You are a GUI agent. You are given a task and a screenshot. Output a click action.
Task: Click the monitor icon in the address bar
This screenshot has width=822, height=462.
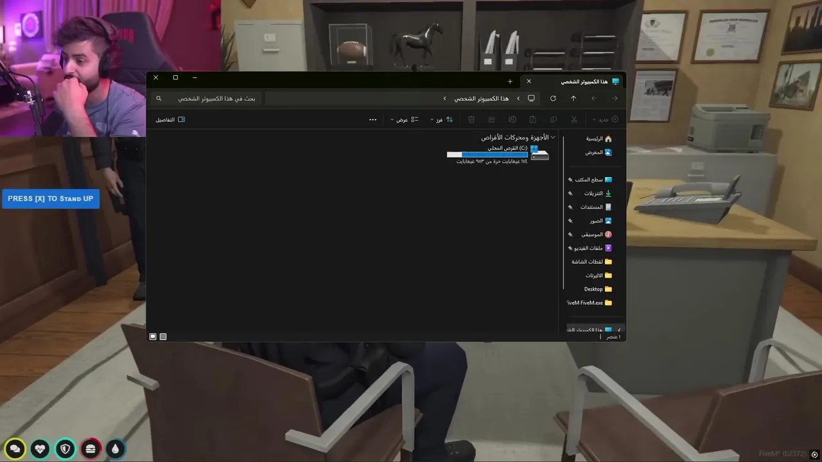(531, 98)
